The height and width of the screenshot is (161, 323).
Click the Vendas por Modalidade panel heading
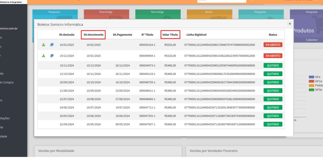(x=56, y=151)
